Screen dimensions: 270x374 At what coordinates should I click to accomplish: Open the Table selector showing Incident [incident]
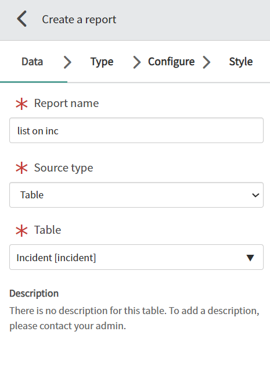pos(136,257)
